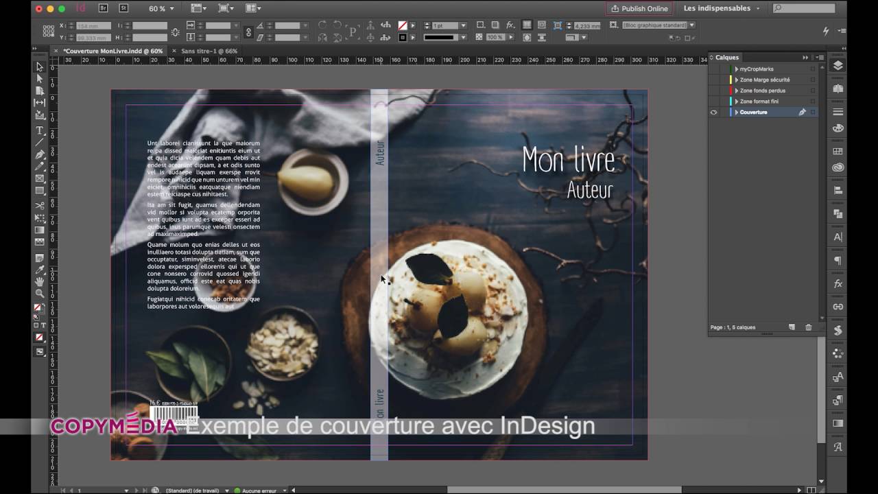Open Aucune erreur preflight status

[260, 491]
